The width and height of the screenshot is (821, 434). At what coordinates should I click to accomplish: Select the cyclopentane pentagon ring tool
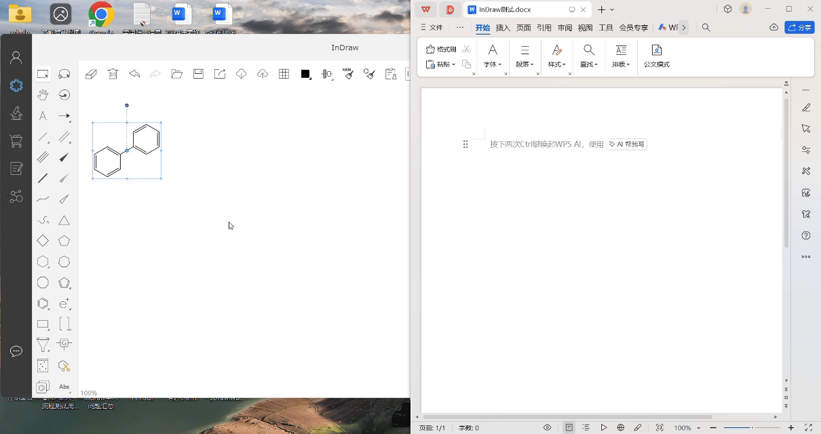pyautogui.click(x=64, y=241)
